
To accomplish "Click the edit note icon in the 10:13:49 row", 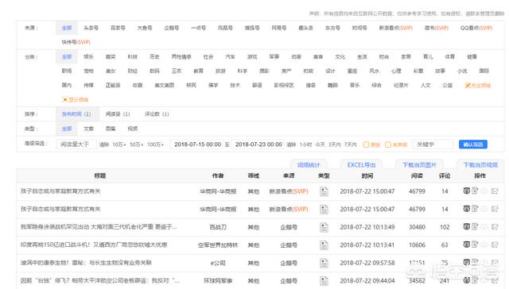I will 475,226.
